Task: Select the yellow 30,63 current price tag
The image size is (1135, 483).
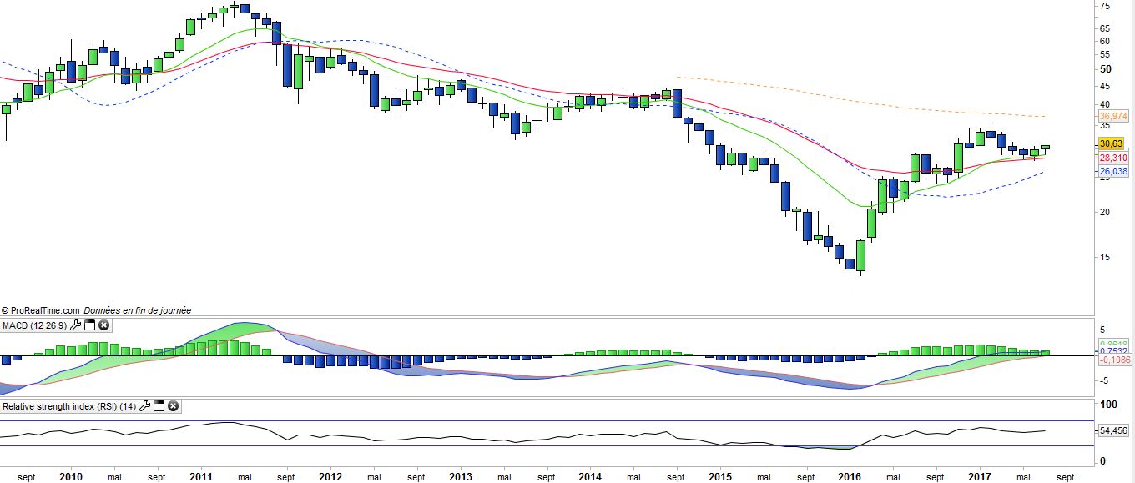Action: (1113, 143)
